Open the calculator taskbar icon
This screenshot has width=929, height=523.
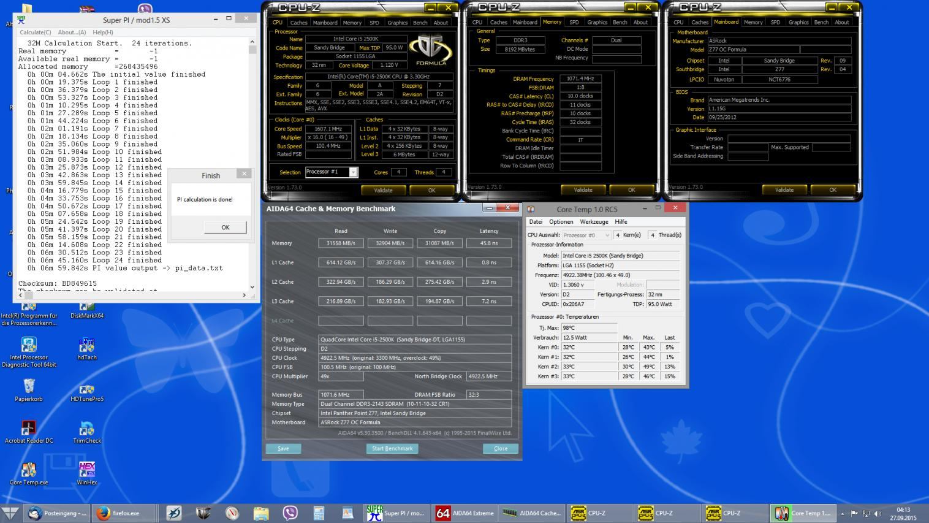pos(319,513)
